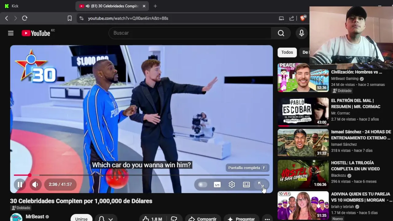This screenshot has width=393, height=221.
Task: Click the Preguntar button
Action: 241,219
